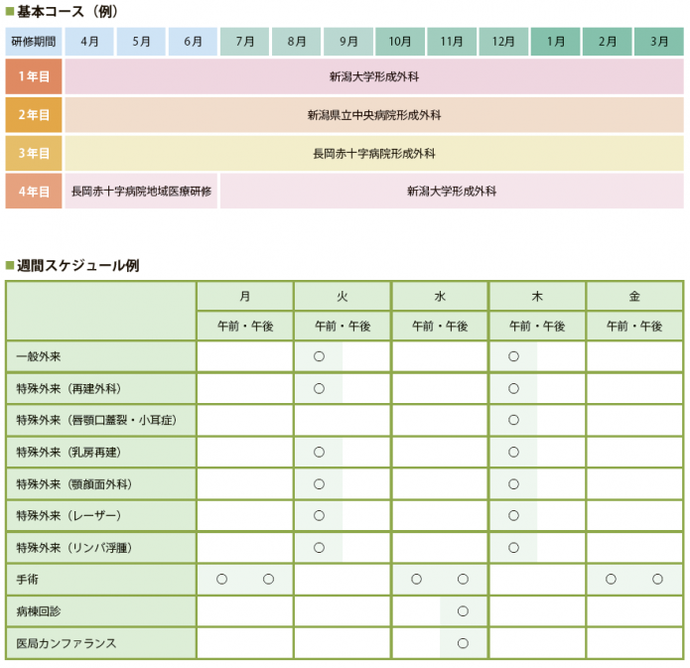Screen dimensions: 690x668
Task: Click the 特殊外来（乳房再建） row label
Action: pyautogui.click(x=101, y=452)
